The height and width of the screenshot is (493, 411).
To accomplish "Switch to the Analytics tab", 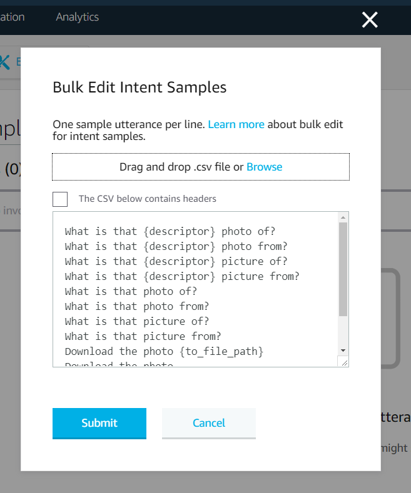I will pyautogui.click(x=78, y=17).
